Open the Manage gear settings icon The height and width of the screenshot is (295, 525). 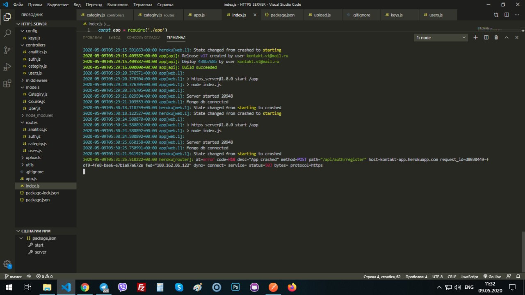tap(7, 264)
